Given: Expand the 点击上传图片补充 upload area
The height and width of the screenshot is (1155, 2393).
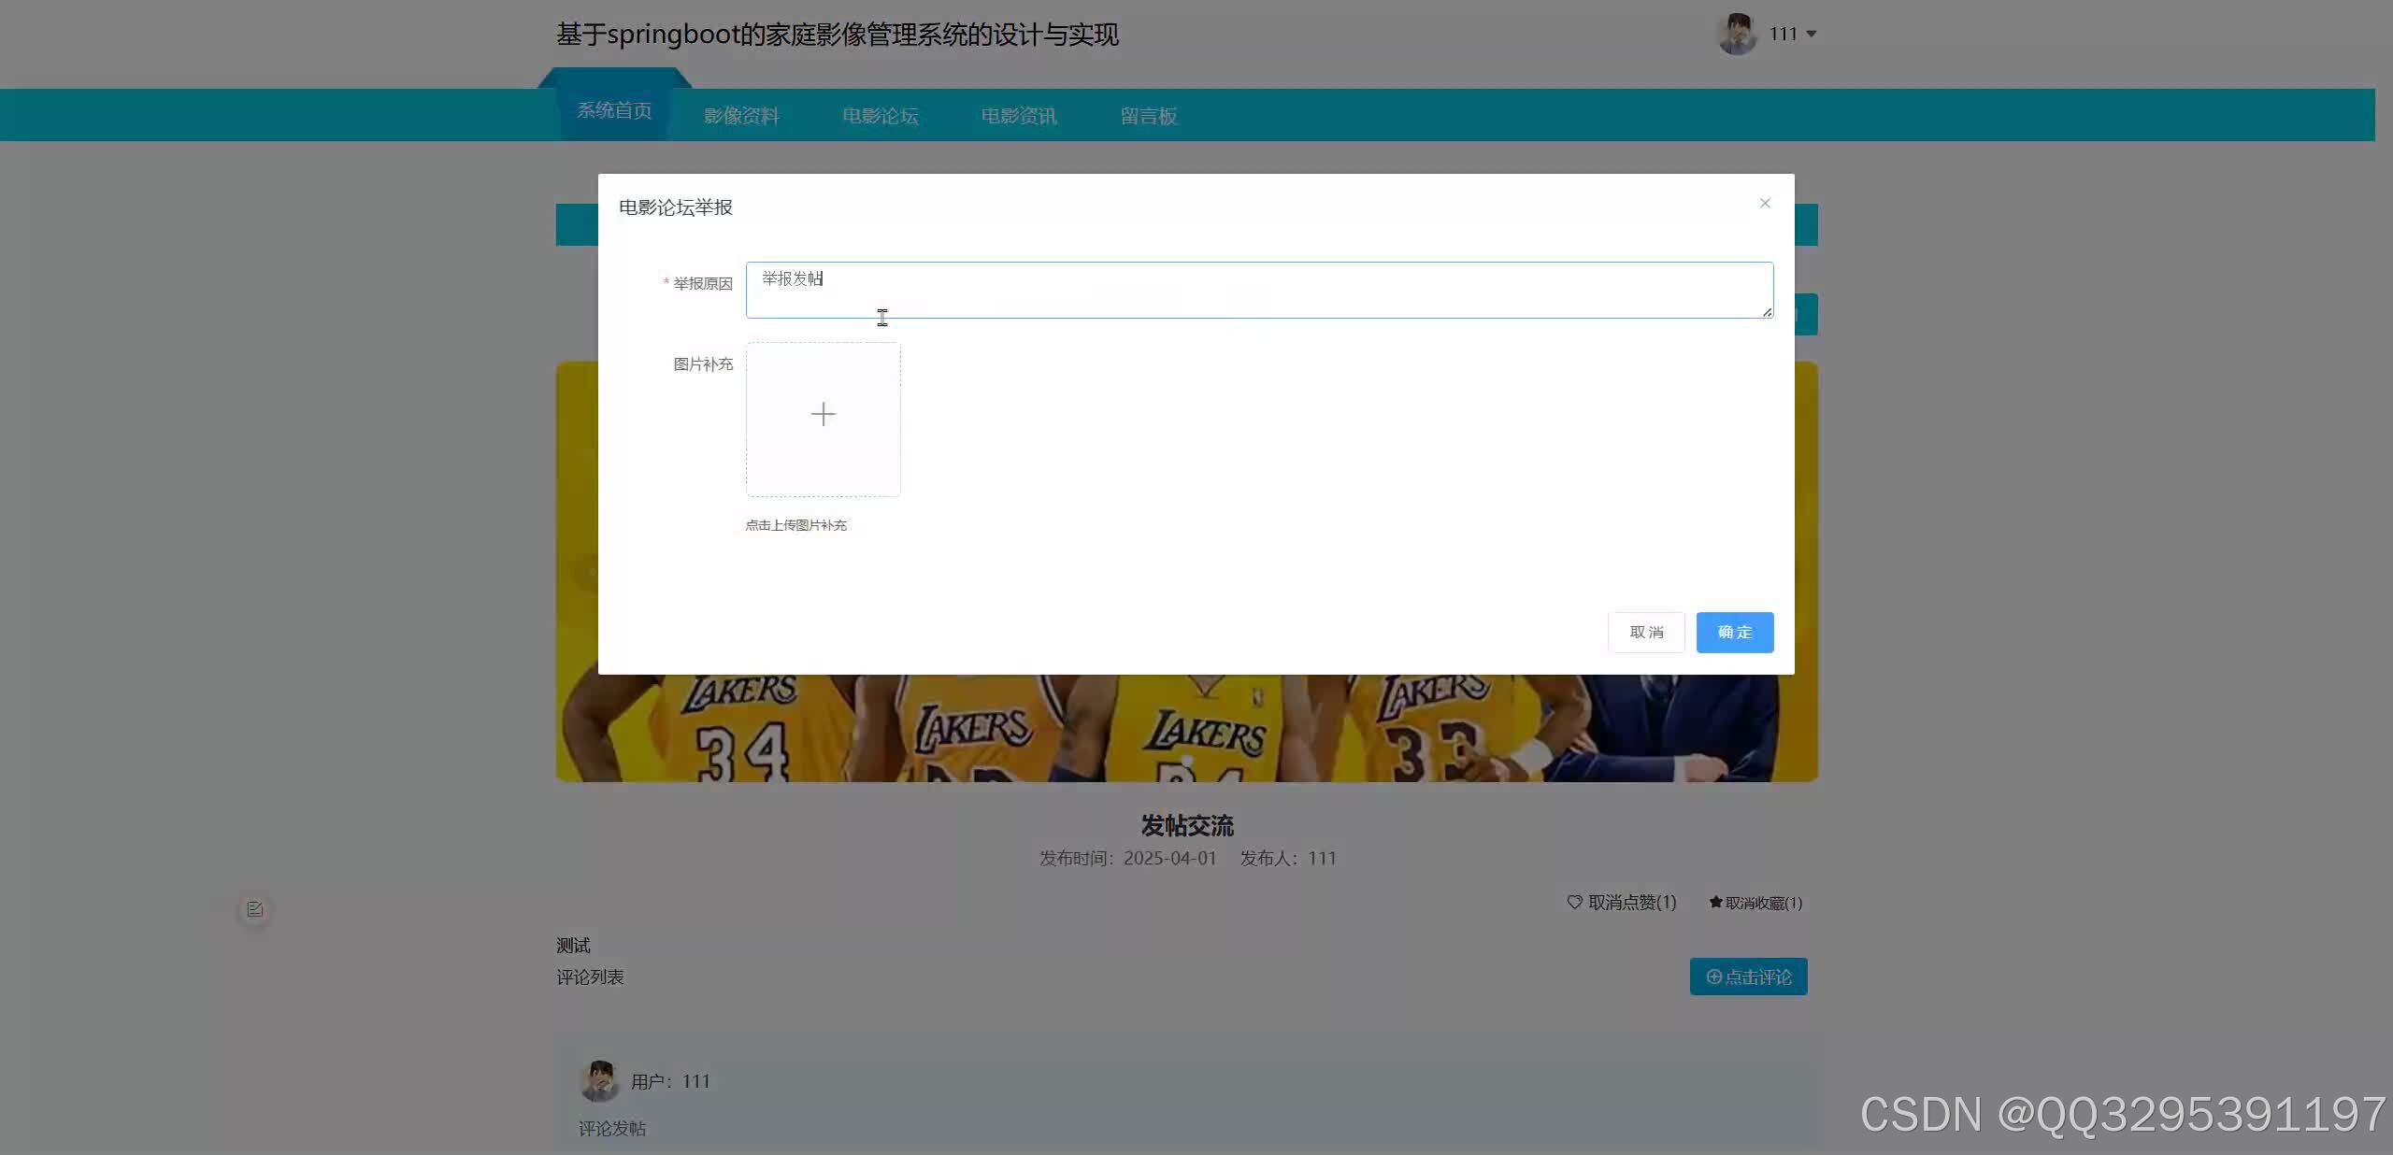Looking at the screenshot, I should [x=795, y=525].
